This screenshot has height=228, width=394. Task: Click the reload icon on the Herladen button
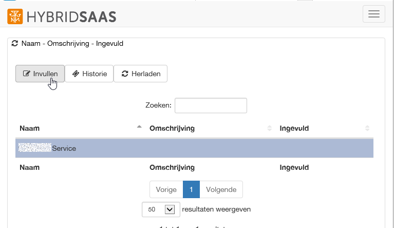pyautogui.click(x=125, y=74)
